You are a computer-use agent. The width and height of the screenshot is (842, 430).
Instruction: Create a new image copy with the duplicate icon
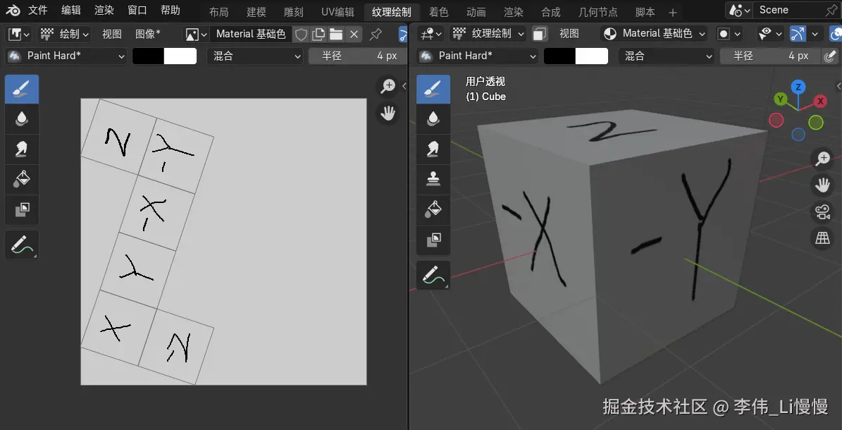[x=318, y=35]
